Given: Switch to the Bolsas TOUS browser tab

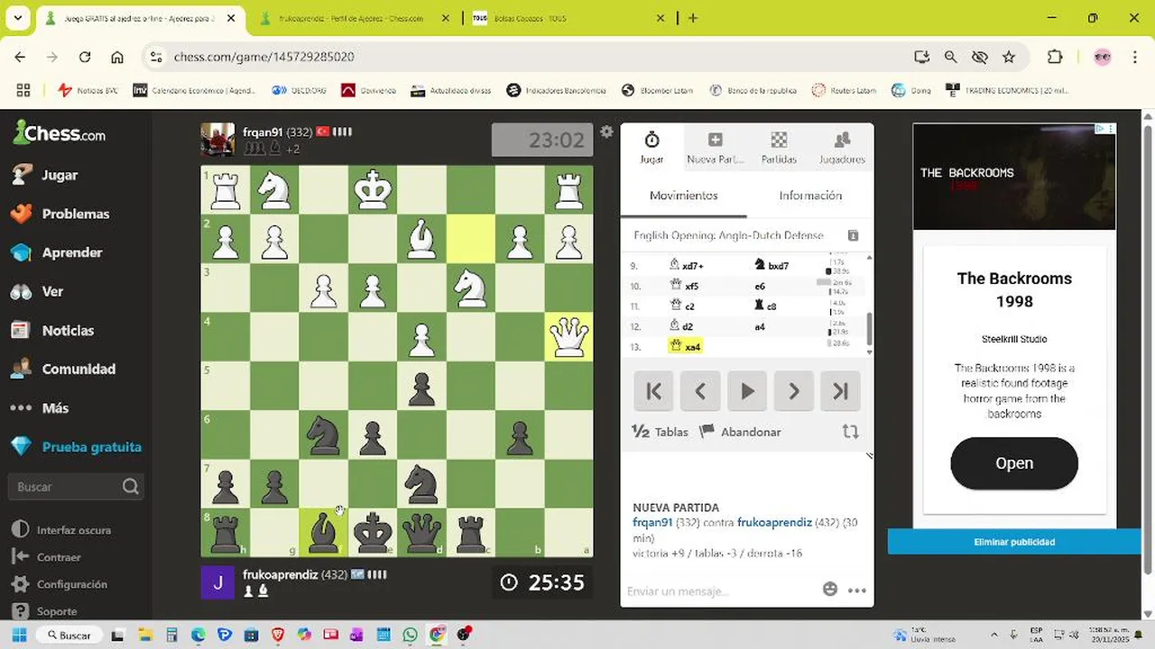Looking at the screenshot, I should [567, 18].
